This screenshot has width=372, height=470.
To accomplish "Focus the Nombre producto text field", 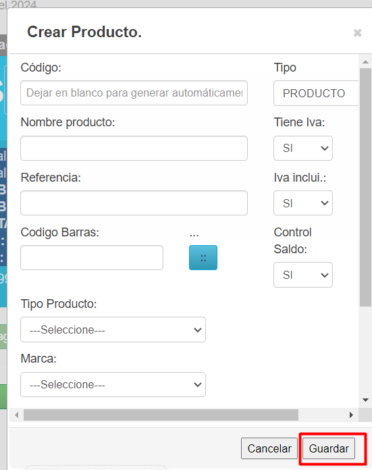I will 134,148.
